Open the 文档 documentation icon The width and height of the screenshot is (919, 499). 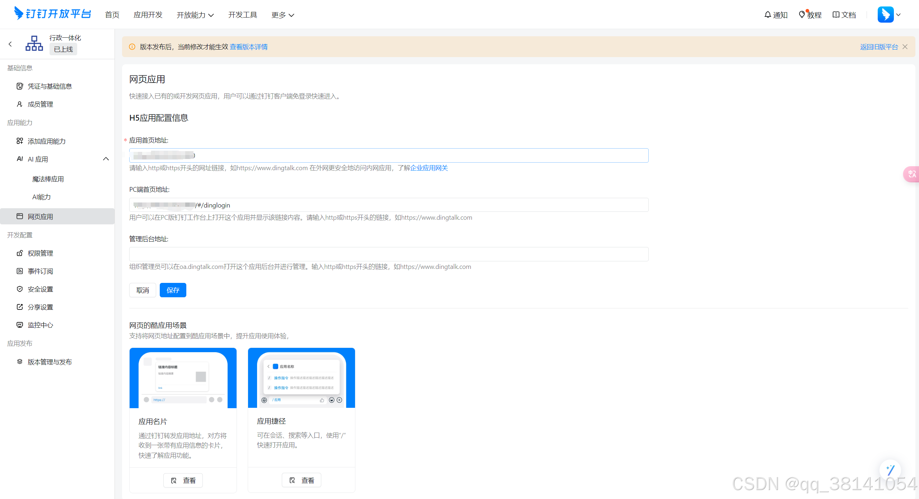click(835, 14)
